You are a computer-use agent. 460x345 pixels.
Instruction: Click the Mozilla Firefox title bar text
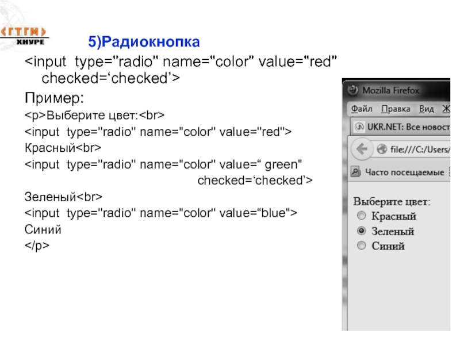tap(390, 90)
